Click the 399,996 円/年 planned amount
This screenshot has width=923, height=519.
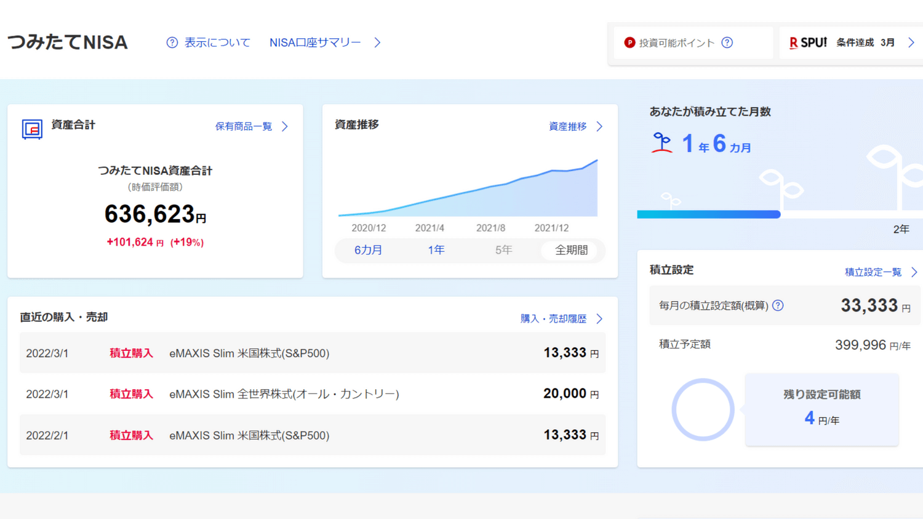click(x=873, y=345)
